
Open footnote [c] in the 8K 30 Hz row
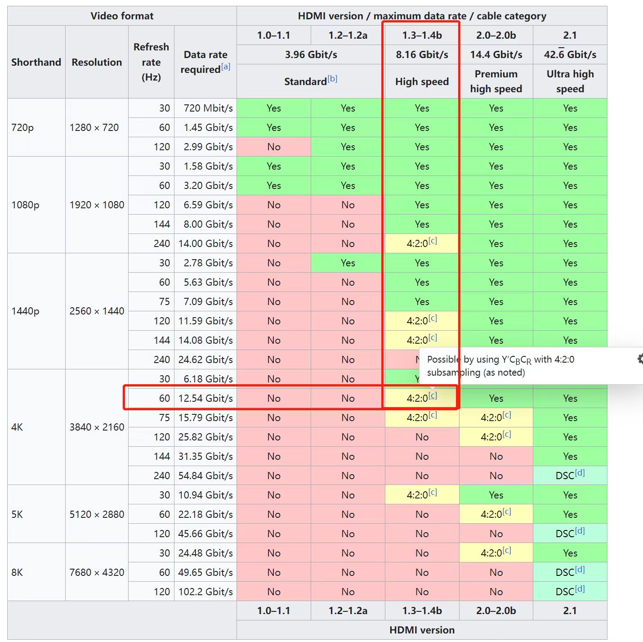(x=507, y=550)
